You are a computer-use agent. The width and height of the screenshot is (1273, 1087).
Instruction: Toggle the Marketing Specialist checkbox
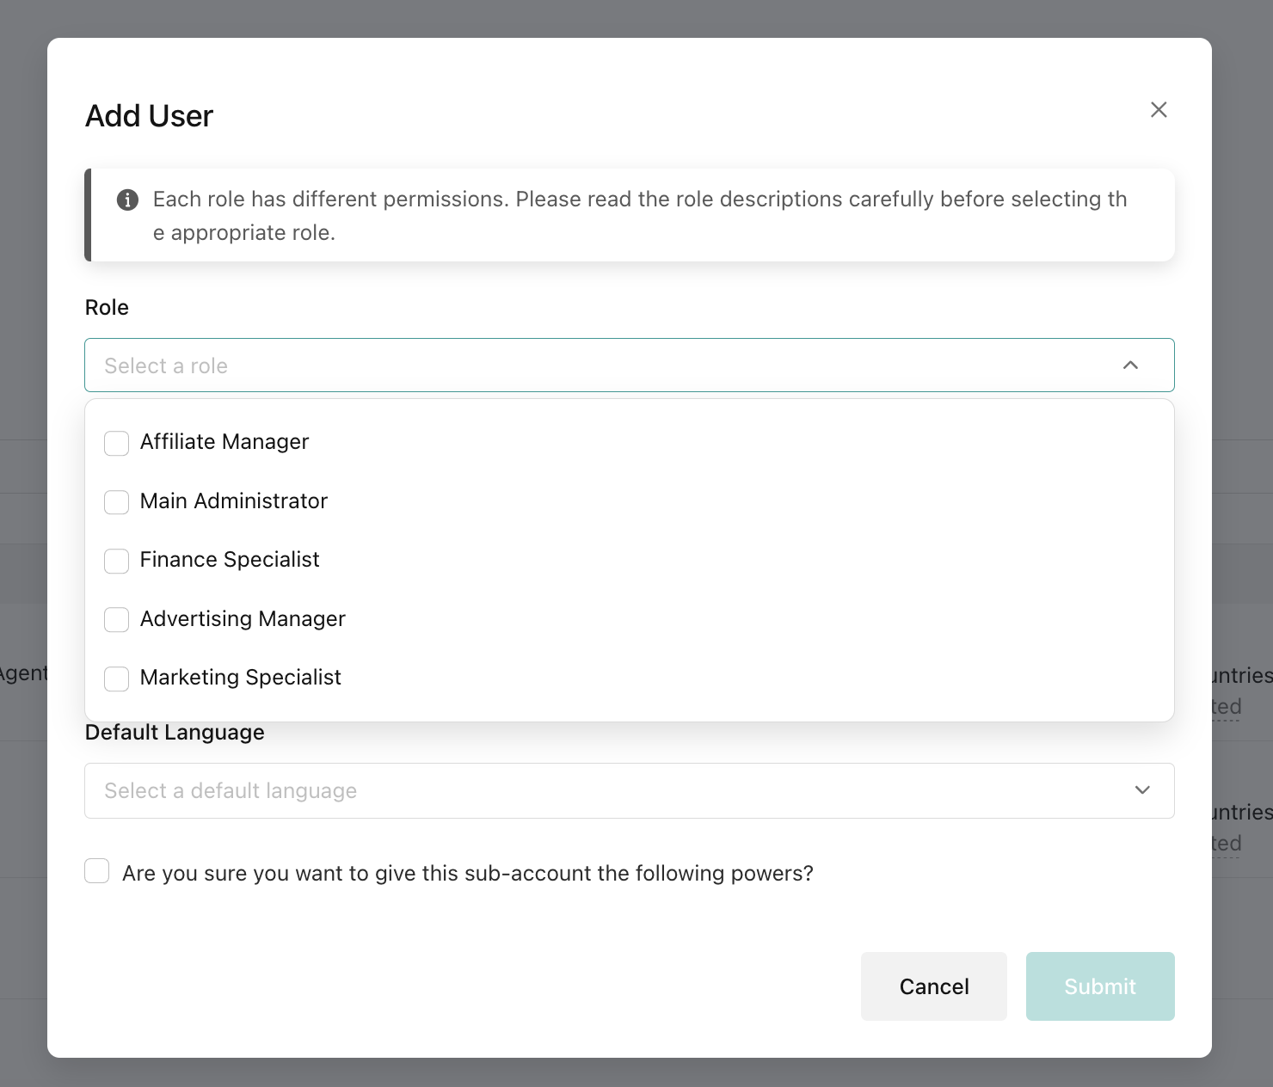(x=116, y=679)
